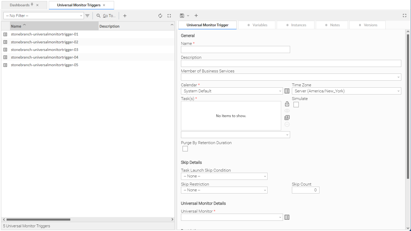
Task: Open Calendar details icon
Action: coord(287,91)
